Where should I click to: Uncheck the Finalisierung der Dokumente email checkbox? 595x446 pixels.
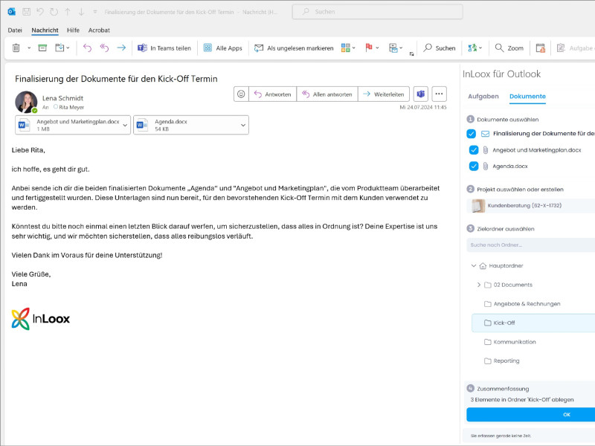472,134
